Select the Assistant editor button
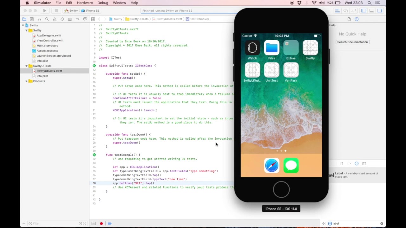Image resolution: width=406 pixels, height=228 pixels. (345, 10)
